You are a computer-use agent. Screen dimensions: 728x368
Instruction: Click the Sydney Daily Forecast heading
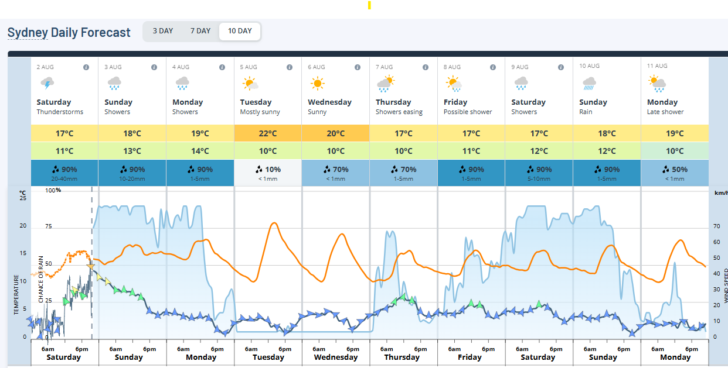pos(69,32)
